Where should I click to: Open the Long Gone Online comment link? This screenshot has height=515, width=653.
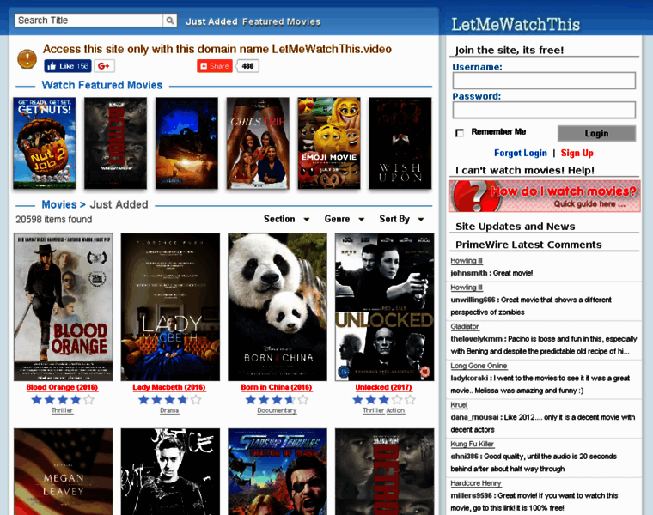click(x=479, y=366)
